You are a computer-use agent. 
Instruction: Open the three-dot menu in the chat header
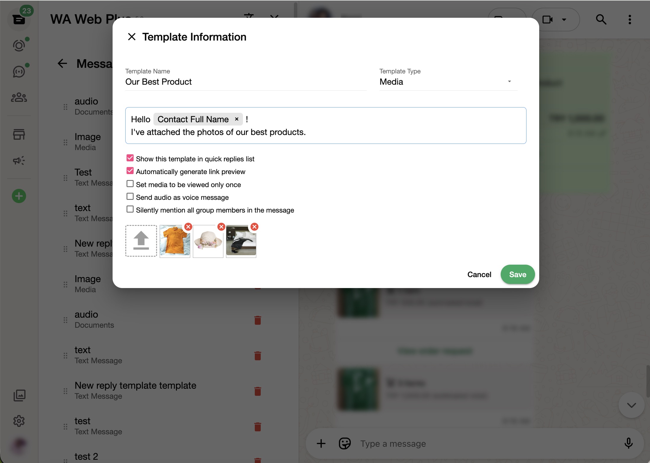pos(630,19)
